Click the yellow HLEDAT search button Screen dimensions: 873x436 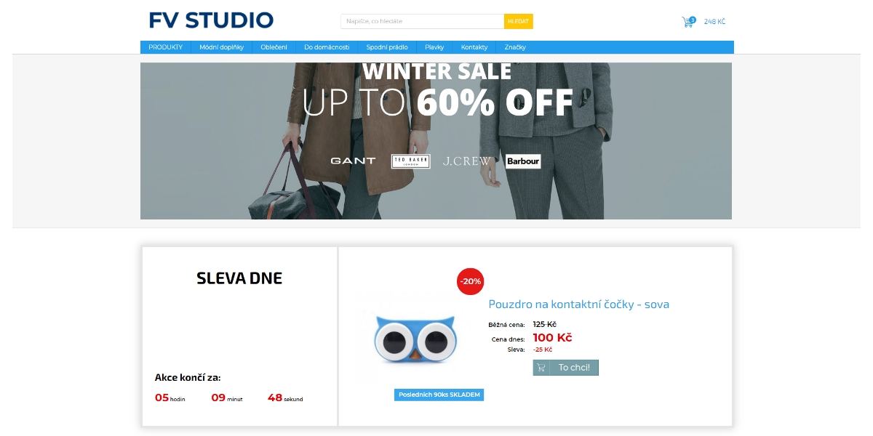coord(519,21)
